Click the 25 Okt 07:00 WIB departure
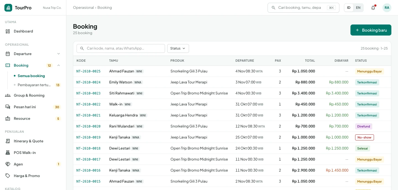This screenshot has width=398, height=190. coord(249,137)
